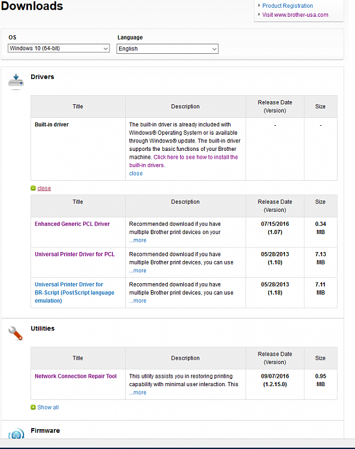Viewport: 355px width, 449px height.
Task: Expand more under Network Connection Repair Tool description
Action: click(x=138, y=393)
